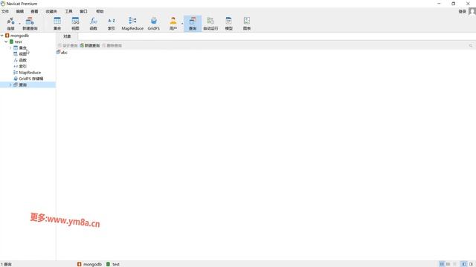Open the Favorites (收藏夹) menu
Image resolution: width=476 pixels, height=267 pixels.
point(51,11)
